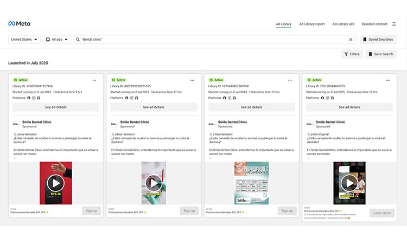Open the United States country dropdown
The image size is (407, 244).
[x=24, y=40]
